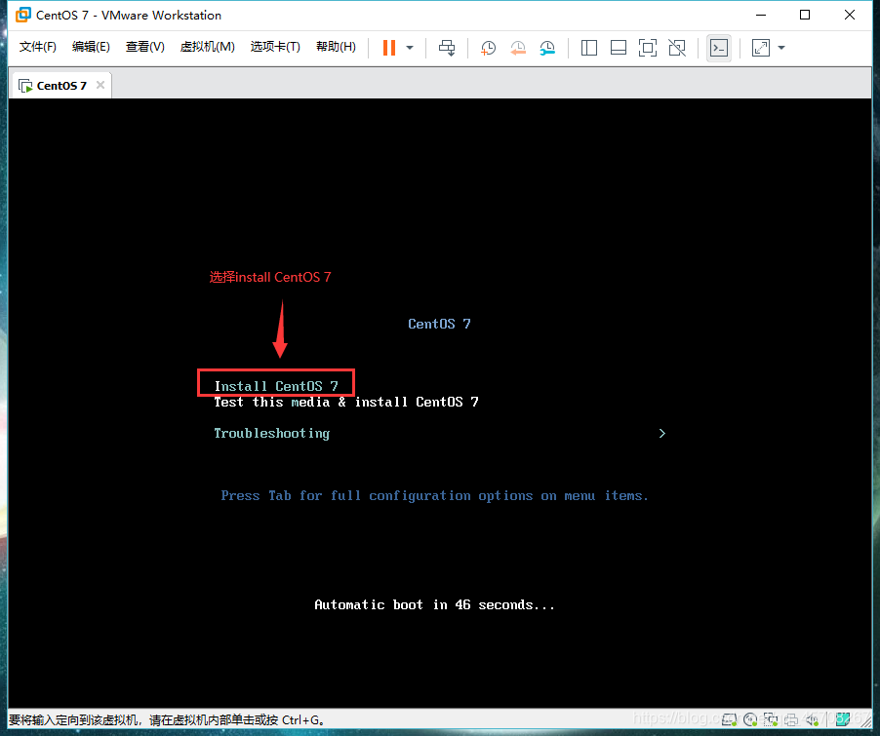Open the 查看(V) menu

pyautogui.click(x=144, y=47)
